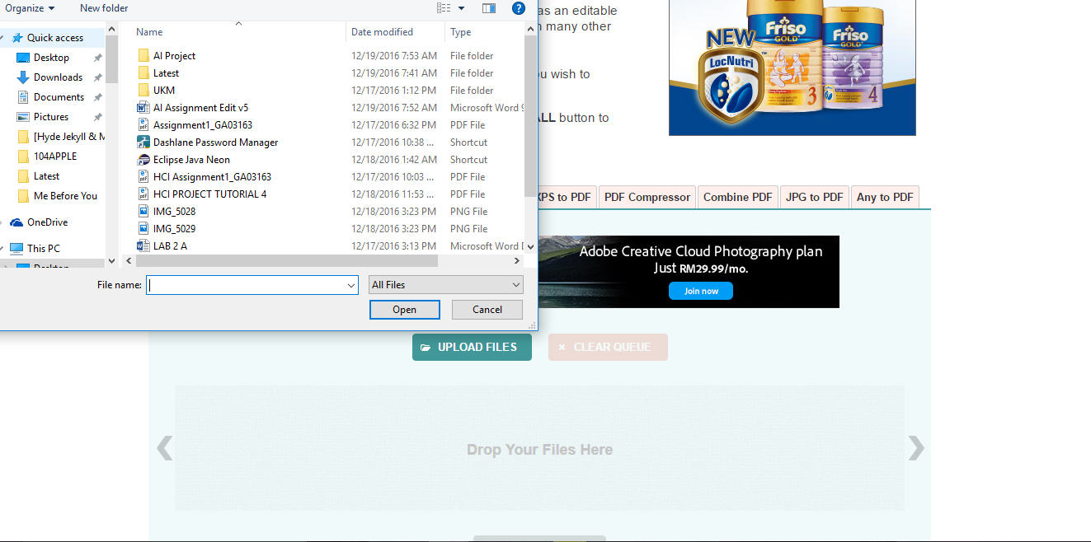Viewport: 1091px width, 542px height.
Task: Select Dashlane Password Manager shortcut icon
Action: point(143,143)
